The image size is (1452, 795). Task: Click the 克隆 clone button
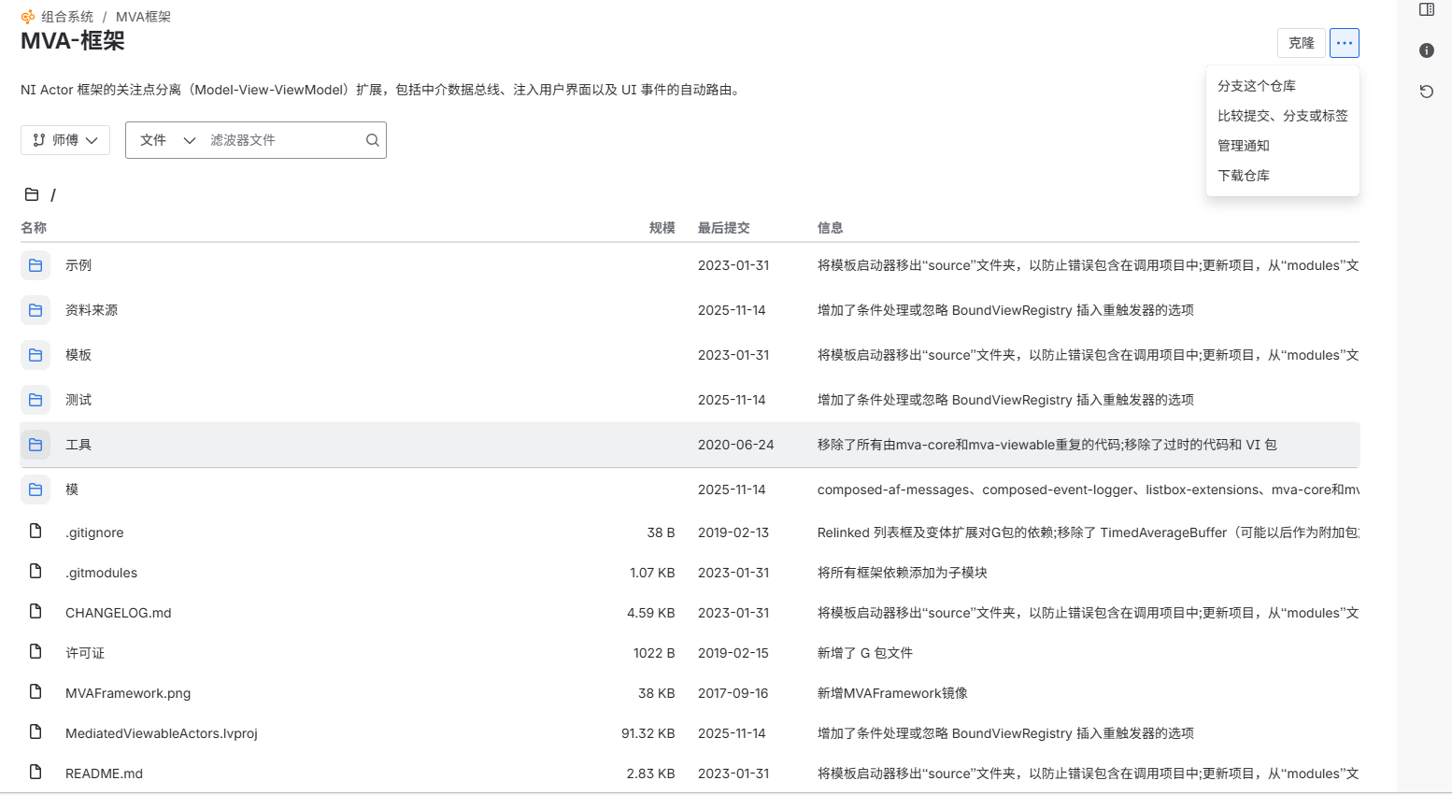tap(1301, 43)
